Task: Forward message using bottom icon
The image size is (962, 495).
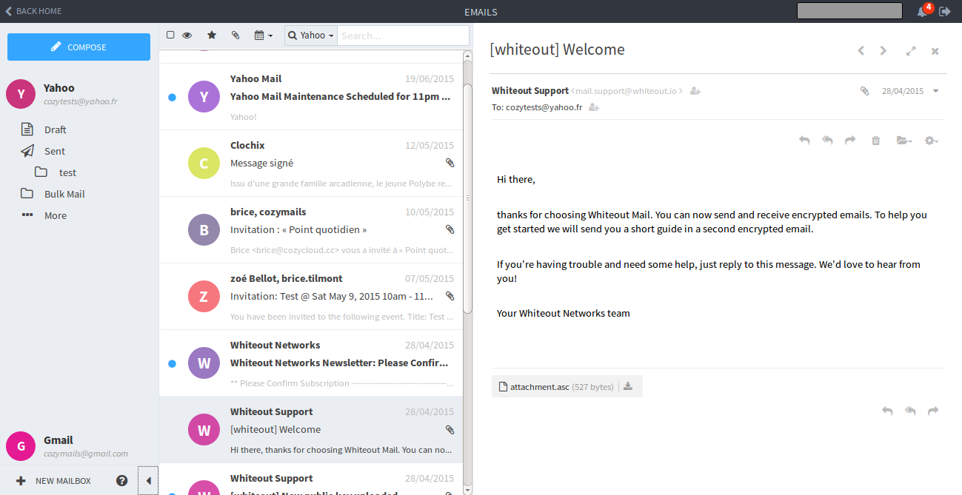Action: (933, 411)
